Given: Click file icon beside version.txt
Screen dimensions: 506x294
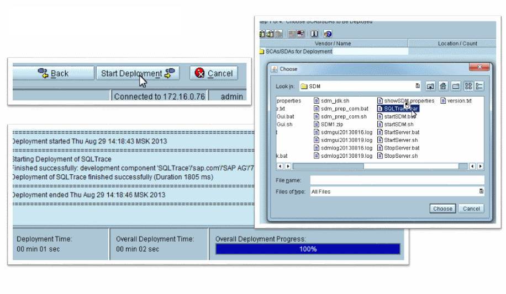Looking at the screenshot, I should coord(443,100).
